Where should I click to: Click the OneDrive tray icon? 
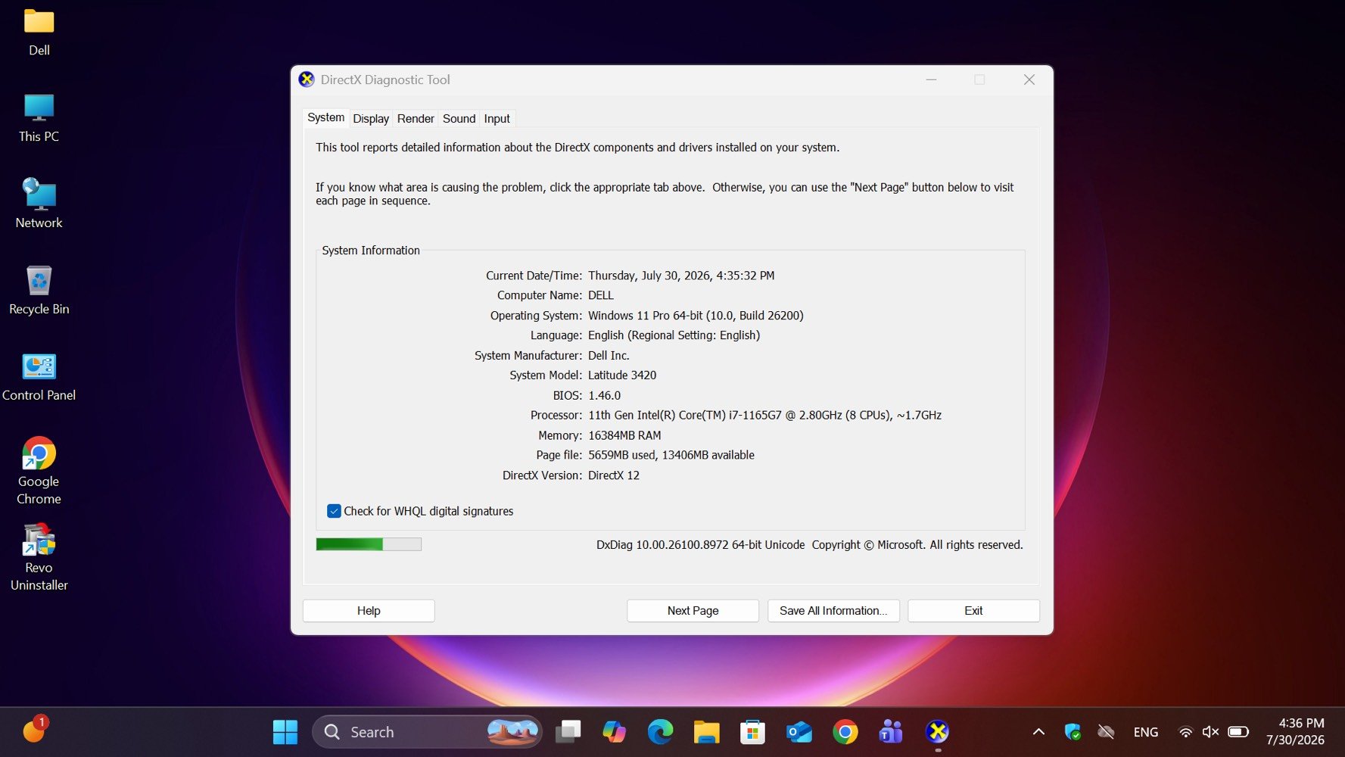coord(1106,732)
